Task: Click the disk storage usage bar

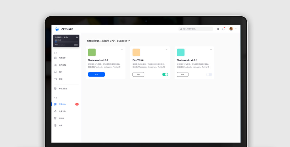Action: click(x=66, y=42)
